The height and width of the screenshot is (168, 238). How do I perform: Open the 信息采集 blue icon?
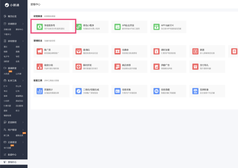click(118, 91)
